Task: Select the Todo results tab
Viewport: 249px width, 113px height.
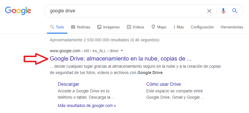Action: coord(57,27)
